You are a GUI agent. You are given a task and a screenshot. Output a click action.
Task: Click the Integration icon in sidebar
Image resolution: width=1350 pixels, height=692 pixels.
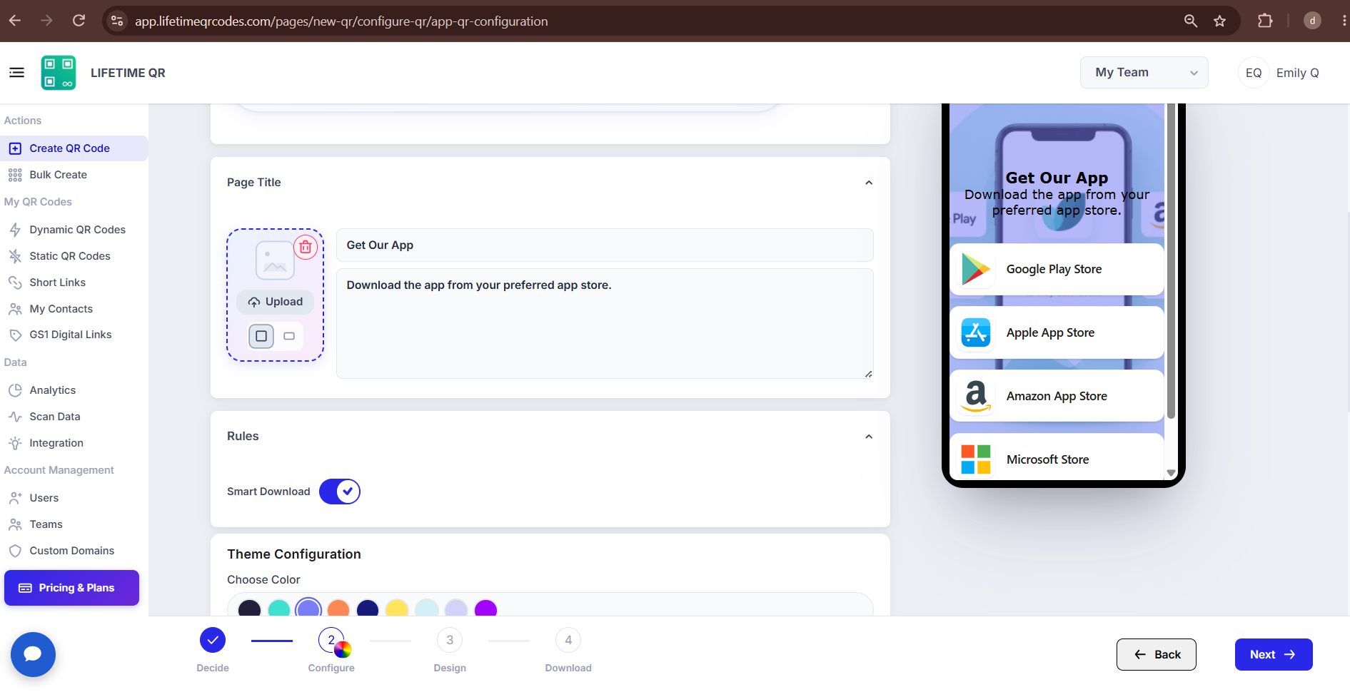[15, 443]
